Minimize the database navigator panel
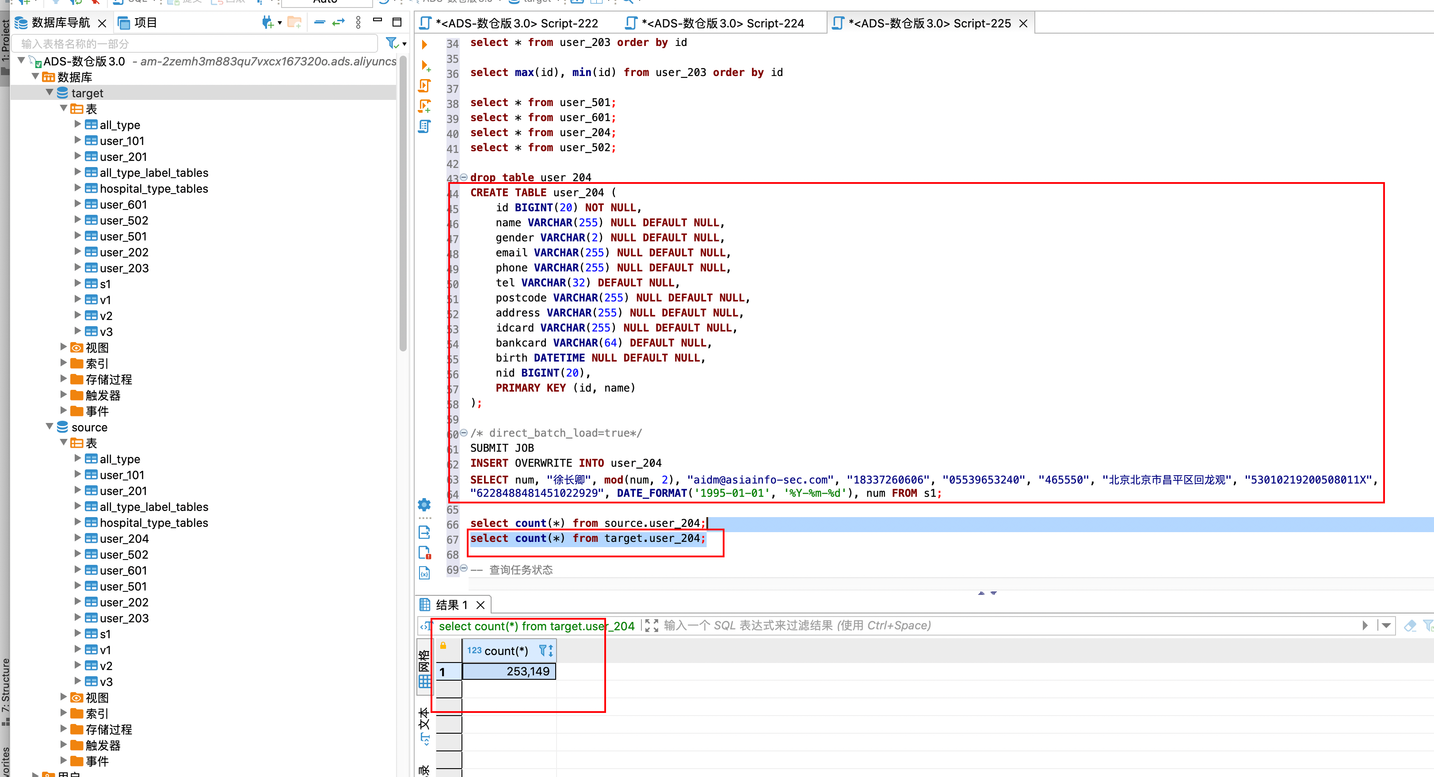This screenshot has height=777, width=1434. tap(378, 21)
